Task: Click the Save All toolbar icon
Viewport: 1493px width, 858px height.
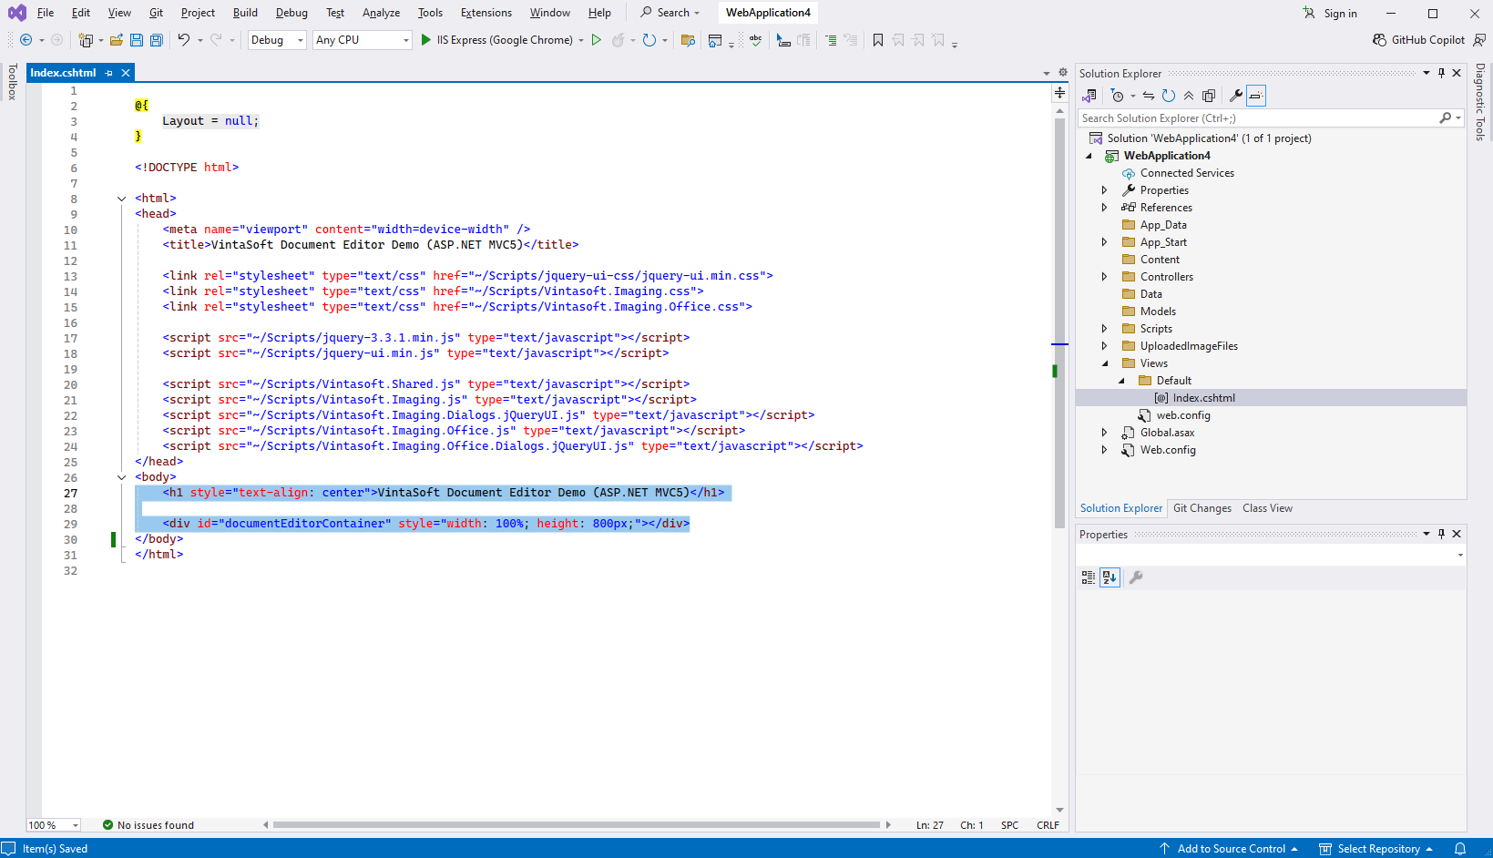Action: tap(157, 40)
